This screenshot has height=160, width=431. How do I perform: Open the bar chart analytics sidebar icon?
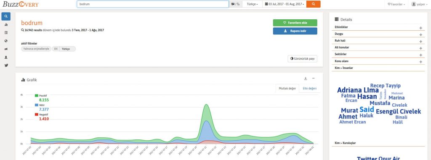6,24
